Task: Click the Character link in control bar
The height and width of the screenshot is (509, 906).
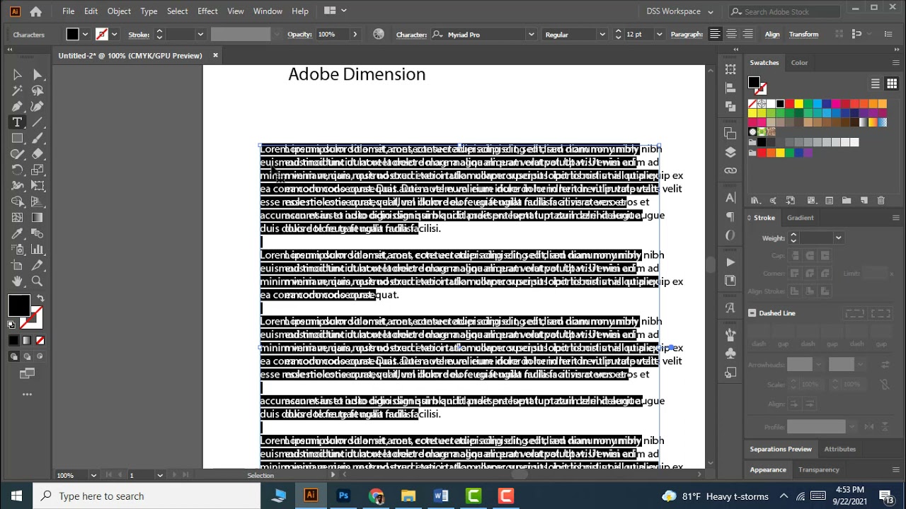Action: tap(411, 35)
